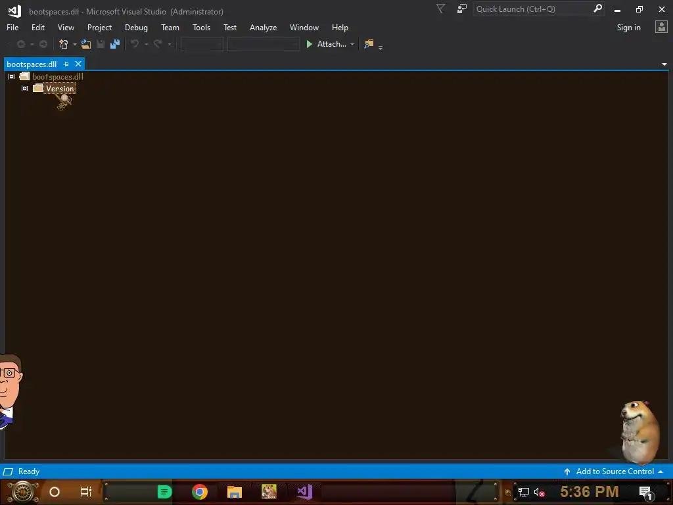This screenshot has height=505, width=673.
Task: Click the Quick Launch magnifier icon
Action: [x=597, y=9]
